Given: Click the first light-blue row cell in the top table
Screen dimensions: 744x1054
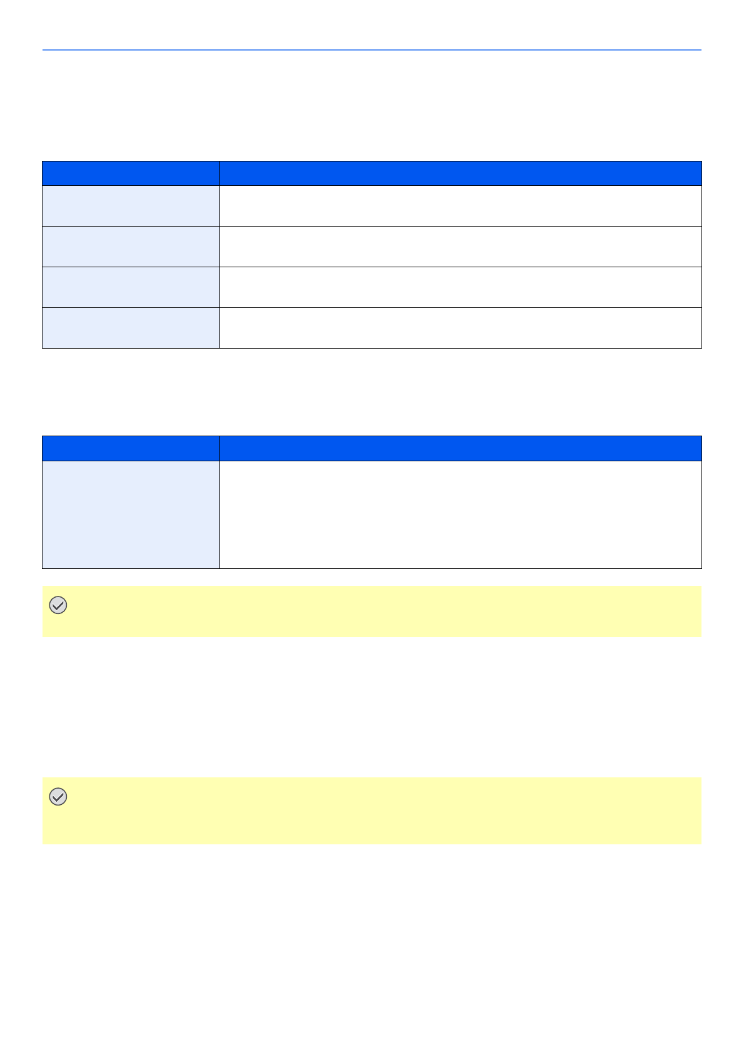Looking at the screenshot, I should click(x=131, y=206).
